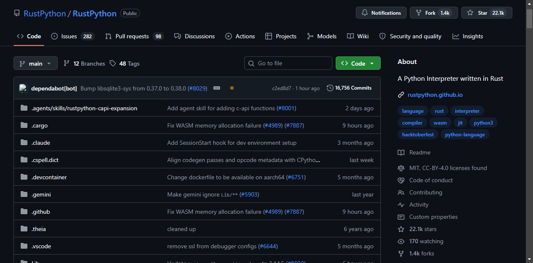Click folder icon of .claude row
Viewport: 533px width, 263px height.
[x=24, y=143]
